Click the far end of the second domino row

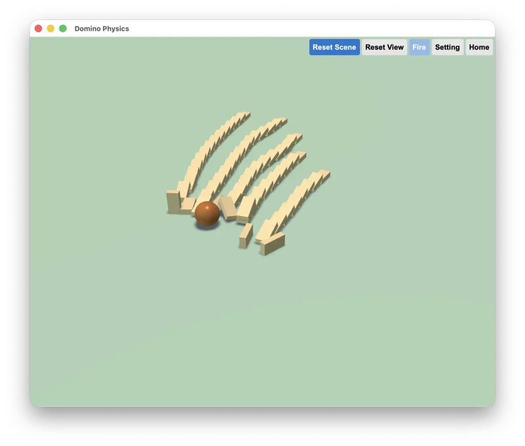(x=282, y=121)
